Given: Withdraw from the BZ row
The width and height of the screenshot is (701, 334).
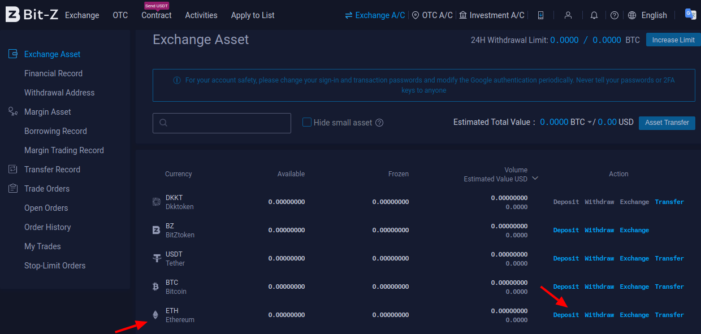Looking at the screenshot, I should (599, 230).
